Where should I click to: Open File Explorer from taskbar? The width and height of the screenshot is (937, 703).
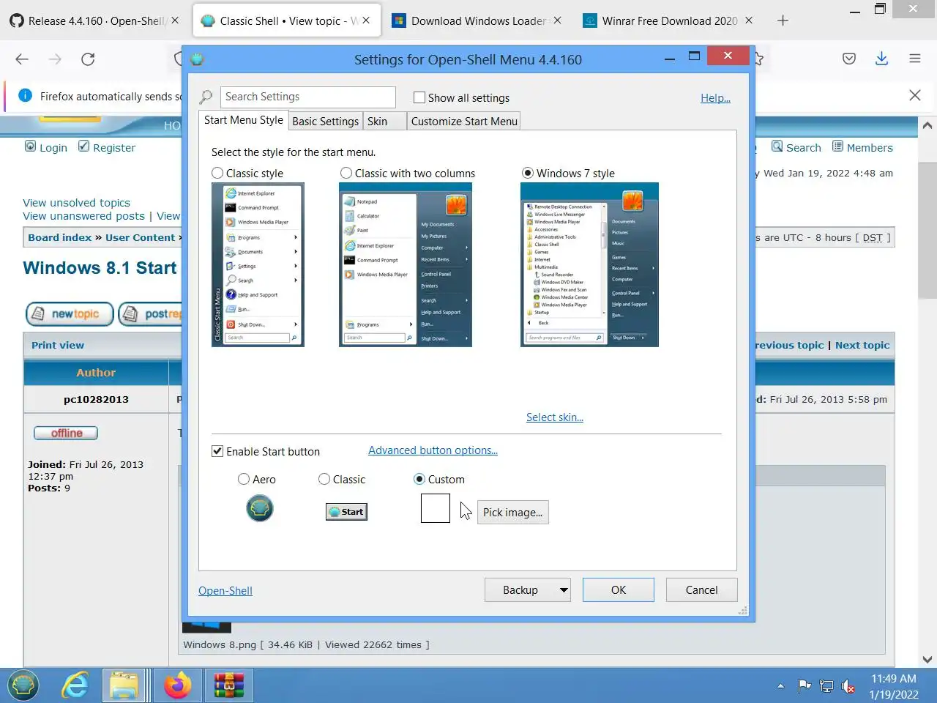(x=124, y=685)
